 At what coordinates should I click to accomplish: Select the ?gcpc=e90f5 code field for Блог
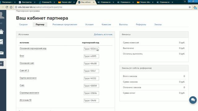pyautogui.click(x=91, y=56)
